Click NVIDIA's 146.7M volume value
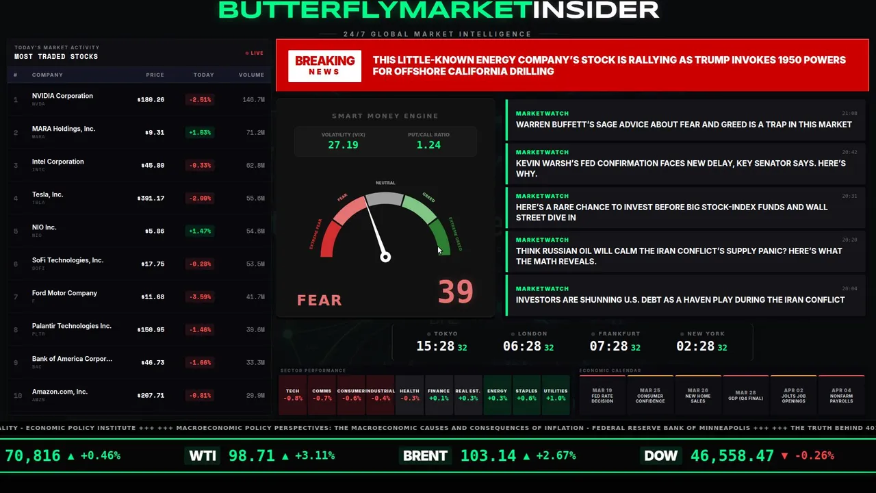 click(253, 99)
